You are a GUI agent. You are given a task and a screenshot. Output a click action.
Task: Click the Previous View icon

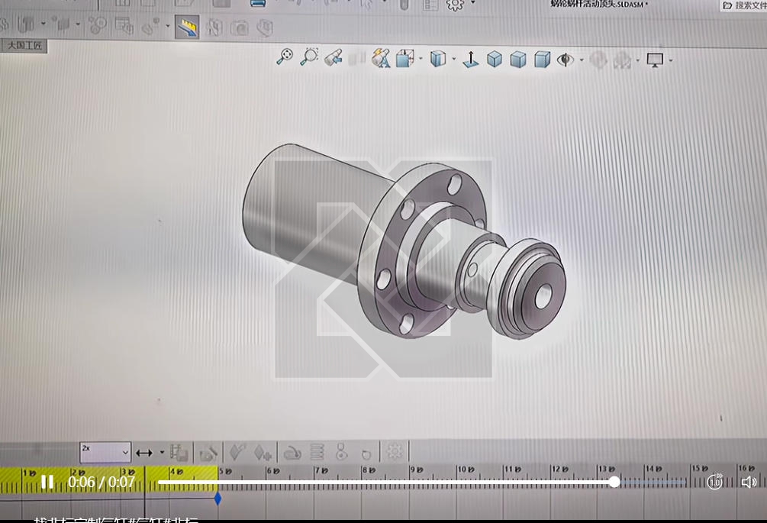(334, 58)
